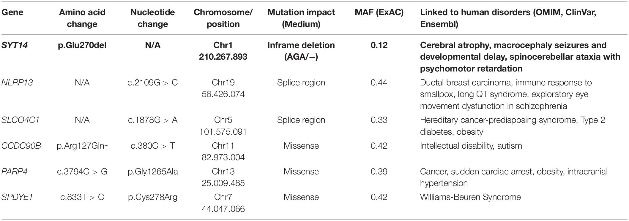
Task: Select the NLRP13 gene name
Action: (x=17, y=82)
